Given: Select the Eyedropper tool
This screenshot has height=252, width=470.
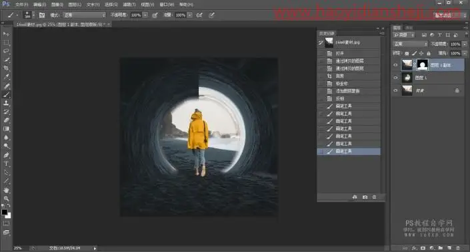Looking at the screenshot, I should [x=6, y=77].
